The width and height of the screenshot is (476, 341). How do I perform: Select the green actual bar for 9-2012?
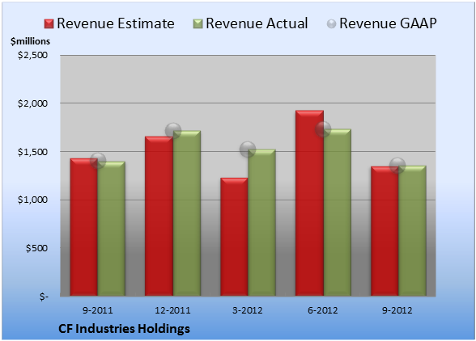pyautogui.click(x=412, y=230)
